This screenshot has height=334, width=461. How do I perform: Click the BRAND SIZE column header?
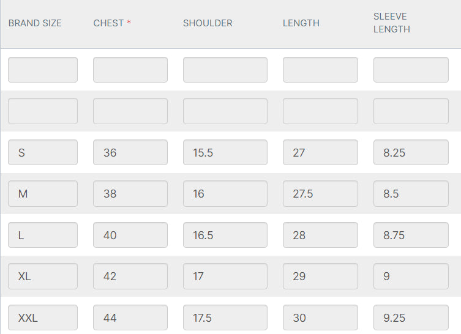[35, 23]
